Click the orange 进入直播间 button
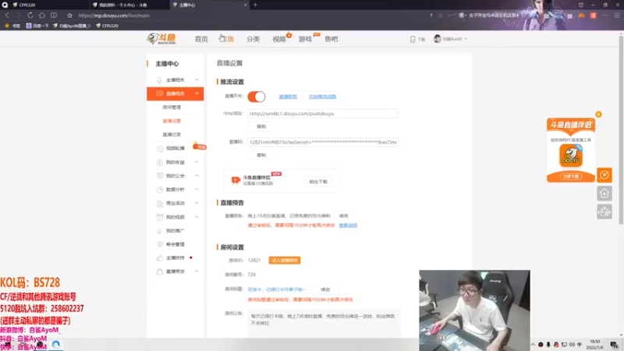The width and height of the screenshot is (624, 351). (x=285, y=261)
